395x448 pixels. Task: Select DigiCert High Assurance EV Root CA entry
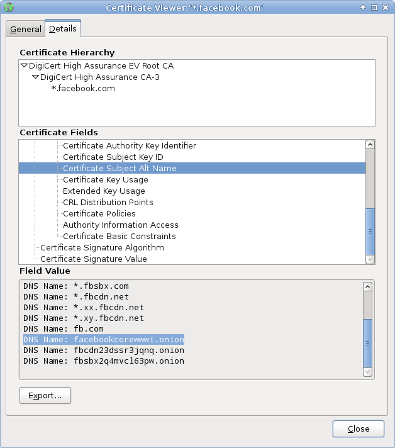click(x=101, y=65)
